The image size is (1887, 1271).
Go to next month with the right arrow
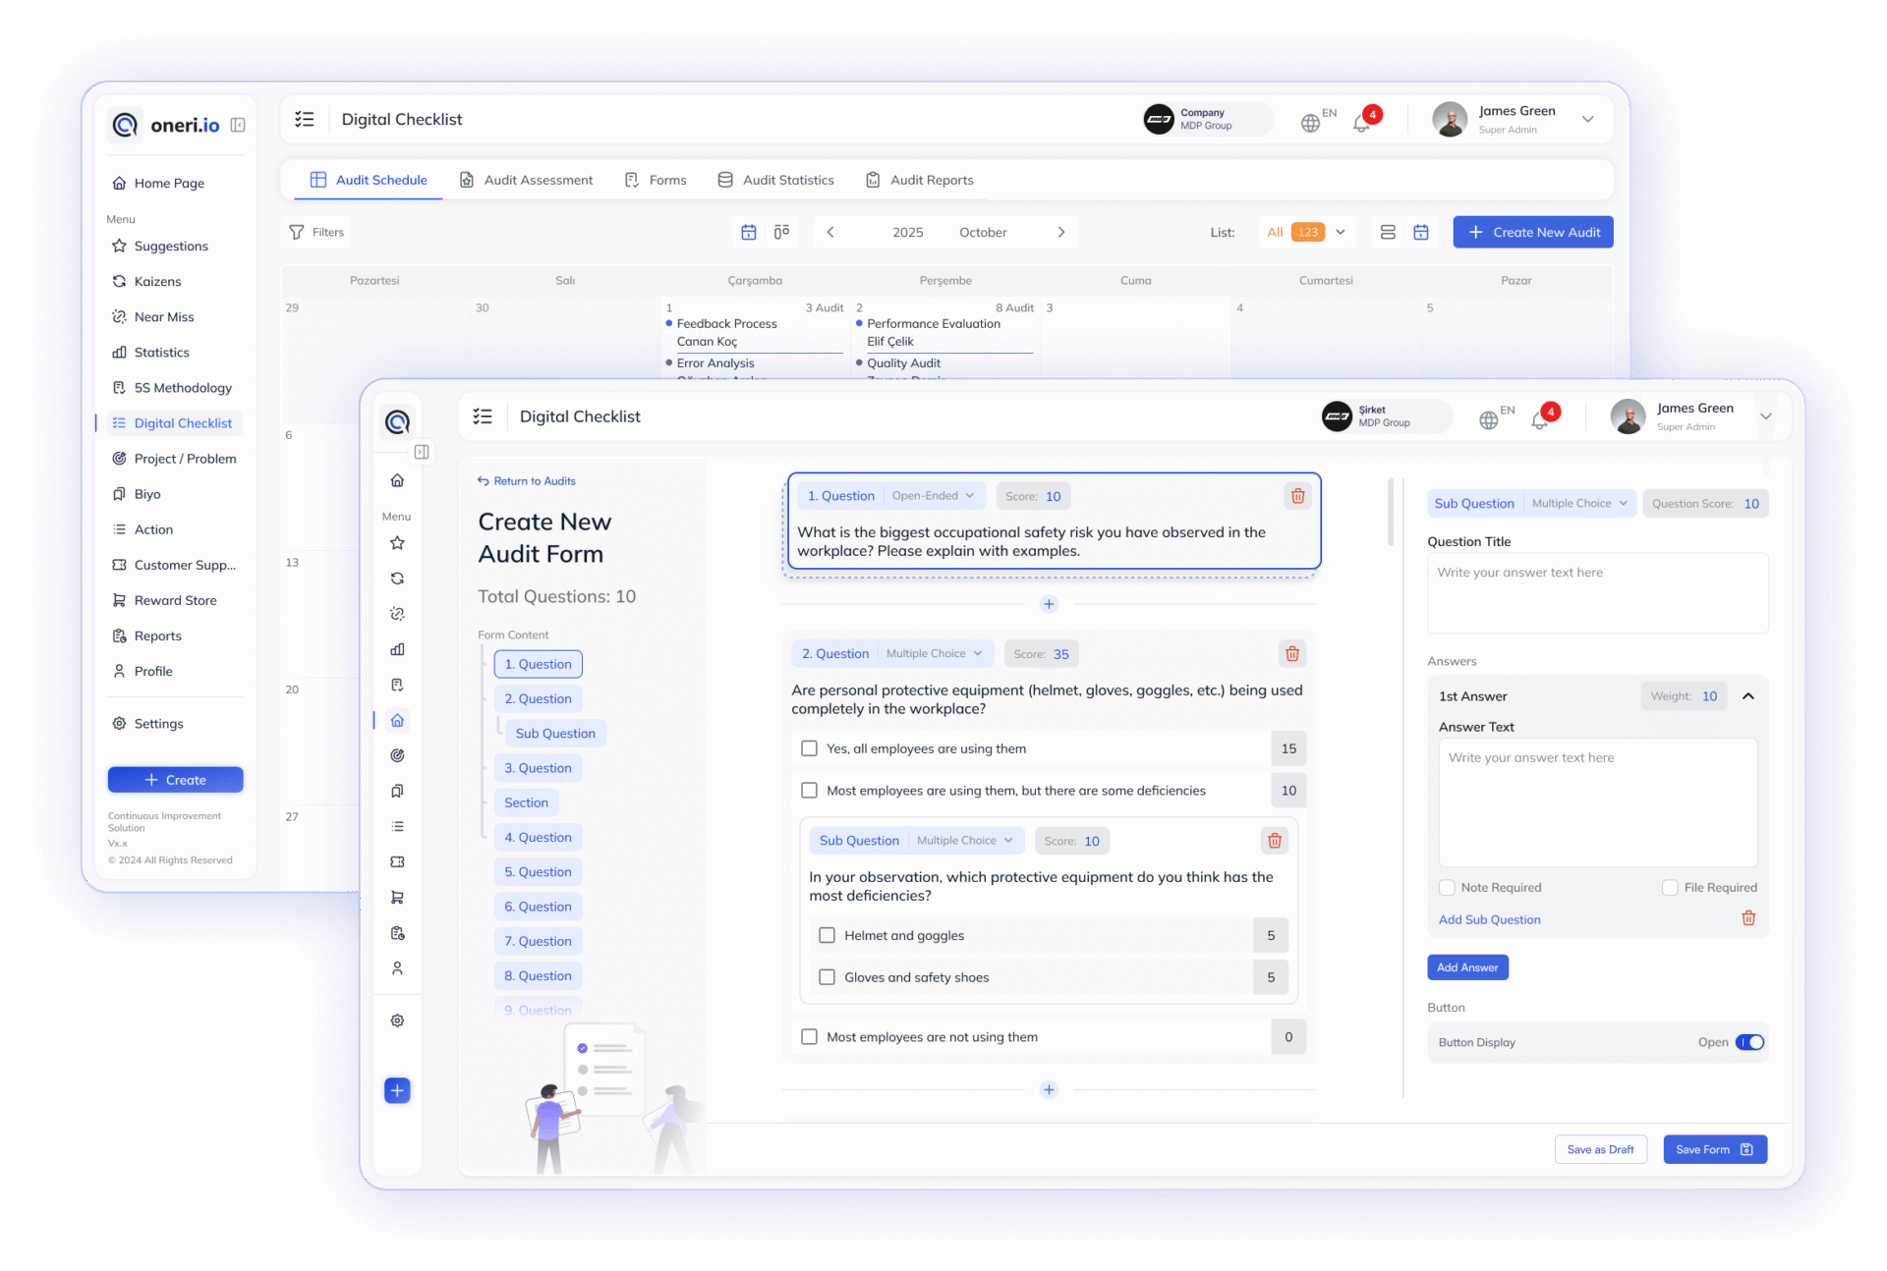click(1061, 233)
